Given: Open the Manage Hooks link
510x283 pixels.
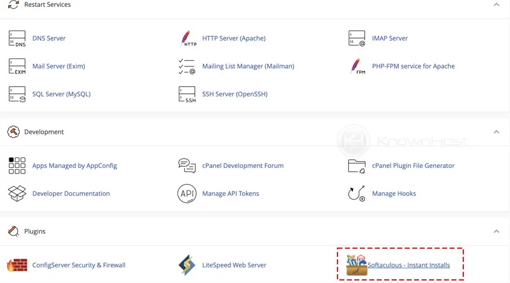Looking at the screenshot, I should [394, 193].
